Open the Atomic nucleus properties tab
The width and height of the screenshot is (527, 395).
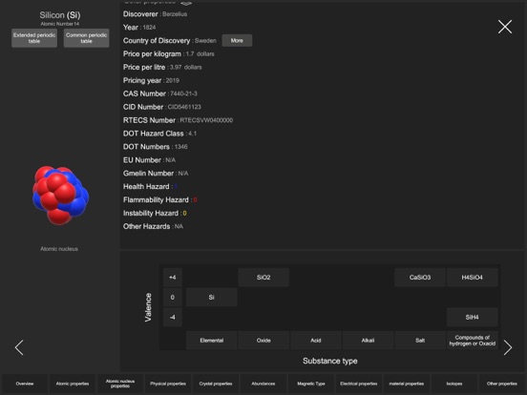[x=120, y=384]
